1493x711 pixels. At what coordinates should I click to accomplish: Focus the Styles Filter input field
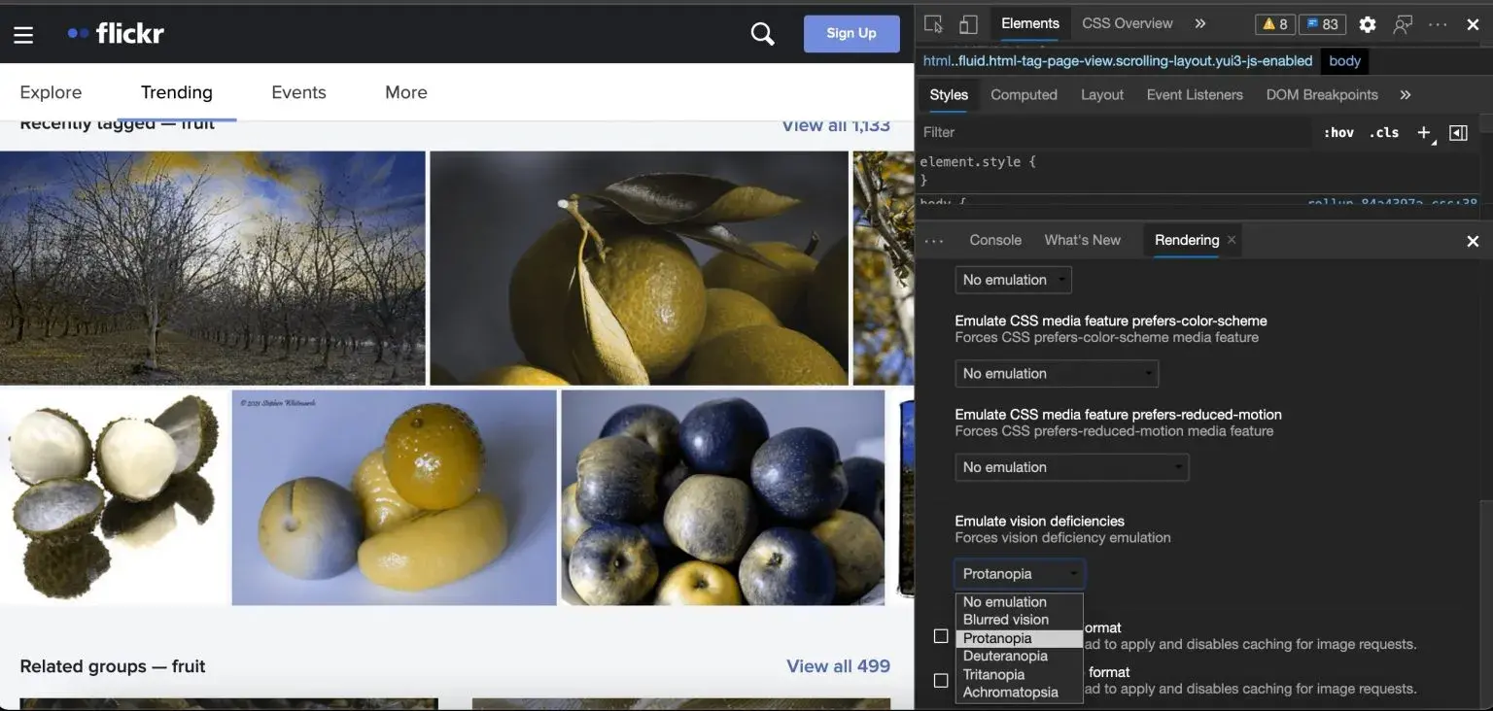(1113, 133)
